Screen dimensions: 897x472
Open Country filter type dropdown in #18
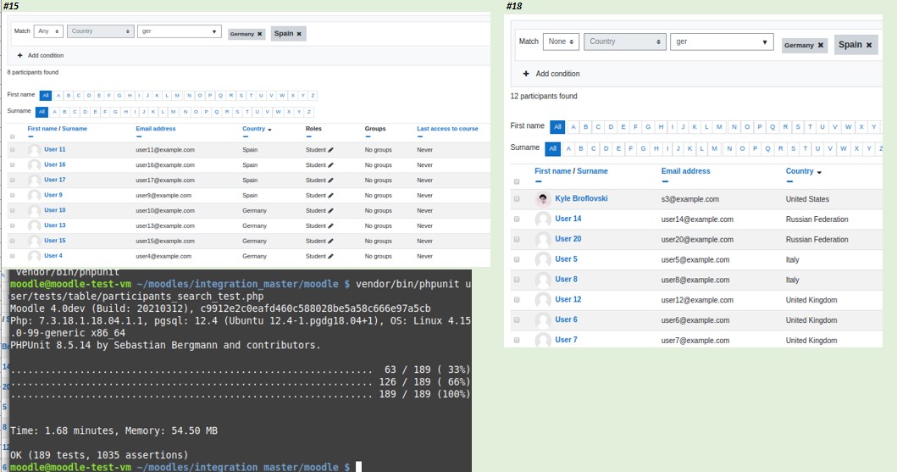click(625, 42)
